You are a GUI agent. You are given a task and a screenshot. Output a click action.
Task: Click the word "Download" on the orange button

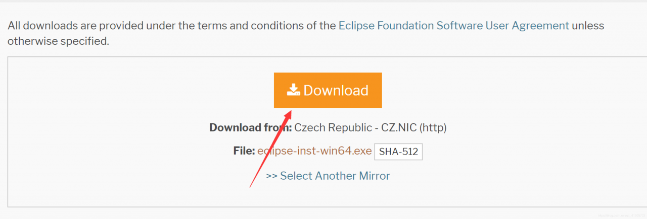pos(336,91)
